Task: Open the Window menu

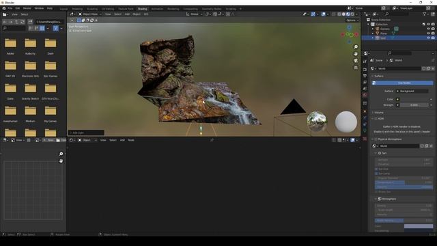Action: (x=39, y=8)
